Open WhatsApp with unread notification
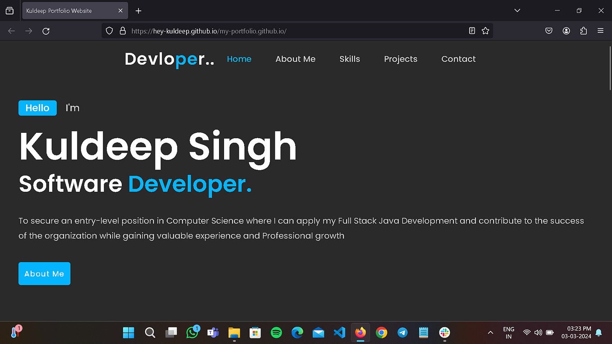Image resolution: width=612 pixels, height=344 pixels. coord(192,332)
